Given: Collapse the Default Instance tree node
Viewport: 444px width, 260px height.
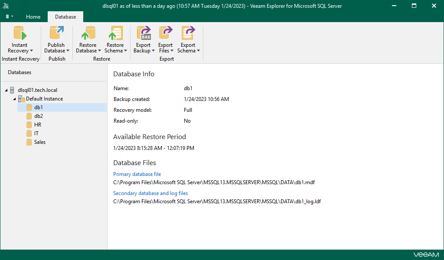Looking at the screenshot, I should 14,99.
